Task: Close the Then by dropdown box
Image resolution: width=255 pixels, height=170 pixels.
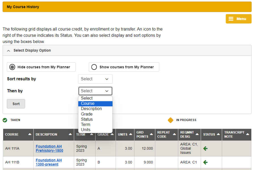Action: (95, 91)
